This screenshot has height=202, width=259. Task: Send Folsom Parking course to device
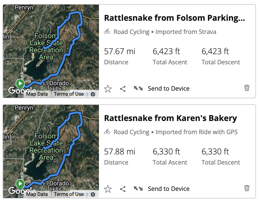(x=169, y=89)
